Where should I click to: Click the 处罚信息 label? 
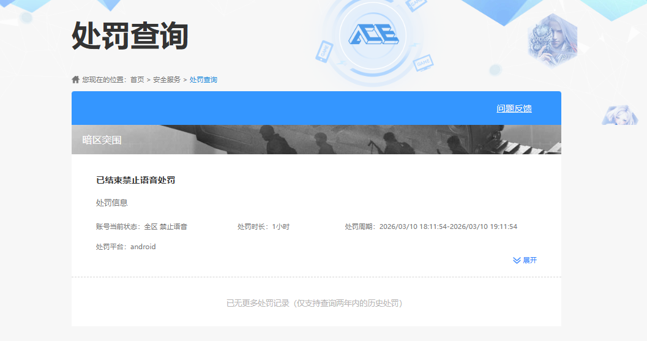pyautogui.click(x=112, y=203)
